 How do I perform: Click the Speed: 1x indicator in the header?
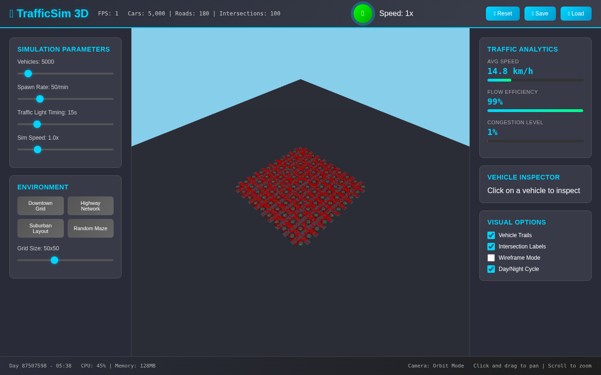point(396,13)
